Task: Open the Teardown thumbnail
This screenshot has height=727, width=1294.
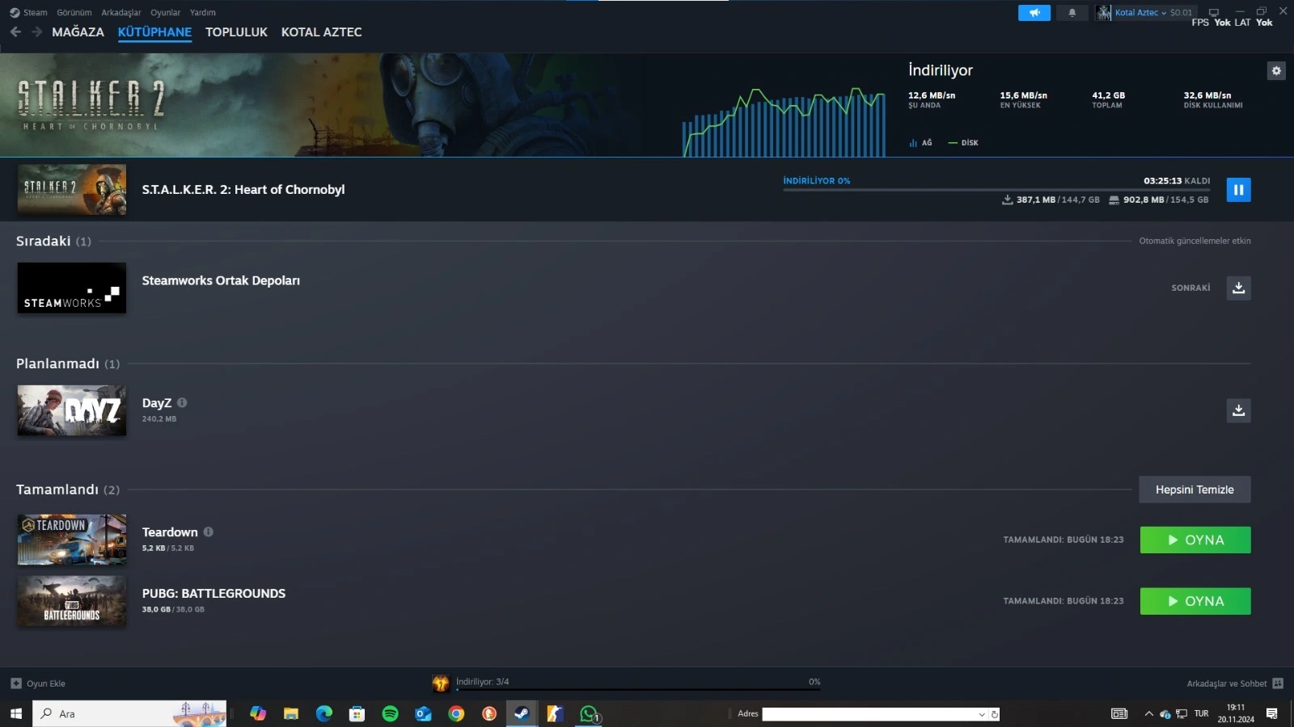Action: [x=72, y=540]
